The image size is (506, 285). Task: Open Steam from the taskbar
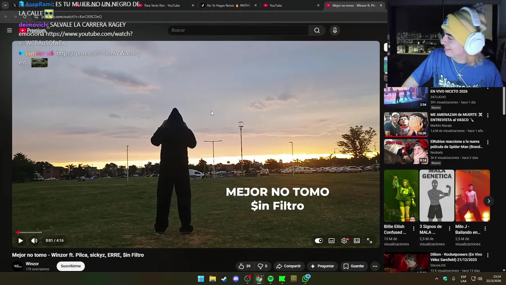[x=224, y=279]
